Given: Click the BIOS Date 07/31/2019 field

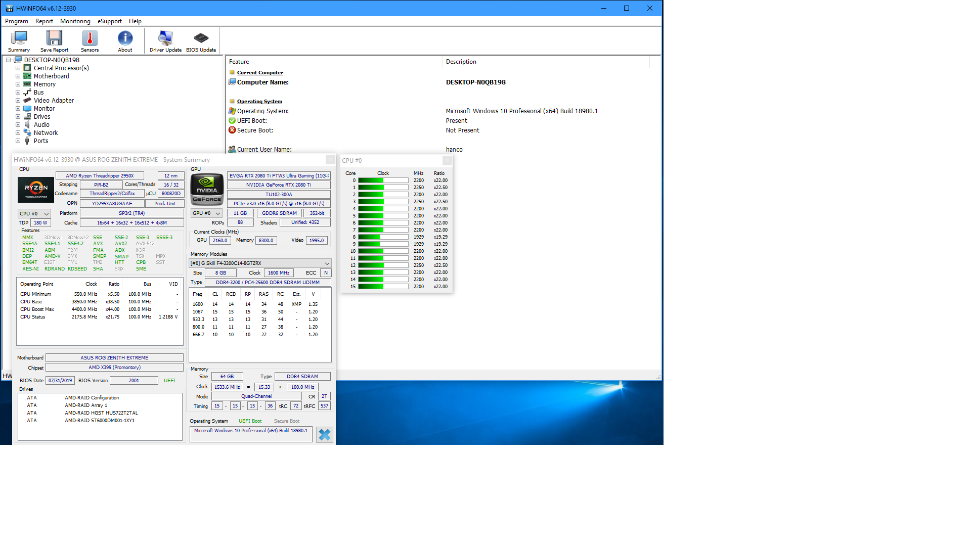Looking at the screenshot, I should point(60,381).
